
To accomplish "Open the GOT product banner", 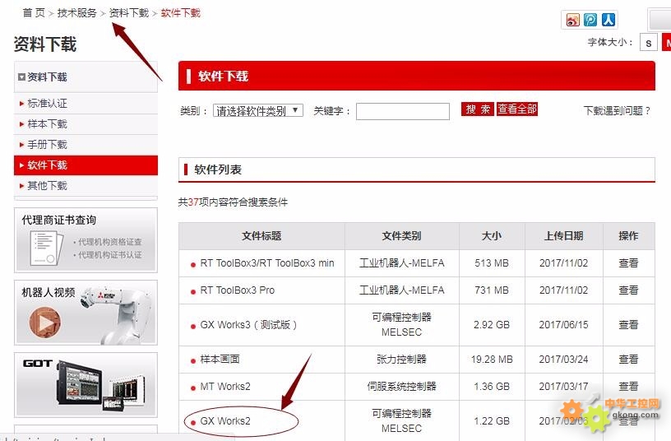I will tap(86, 385).
